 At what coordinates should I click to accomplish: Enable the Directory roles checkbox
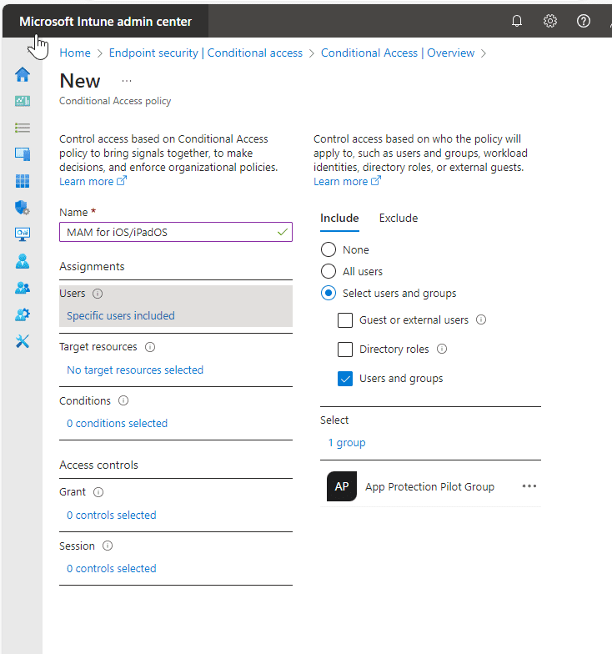[345, 350]
